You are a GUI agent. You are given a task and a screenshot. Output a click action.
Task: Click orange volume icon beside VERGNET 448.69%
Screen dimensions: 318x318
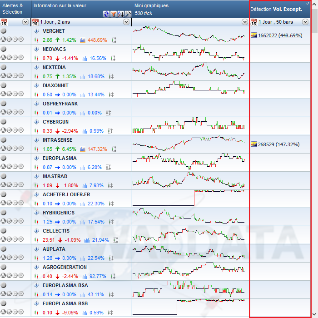click(x=83, y=40)
